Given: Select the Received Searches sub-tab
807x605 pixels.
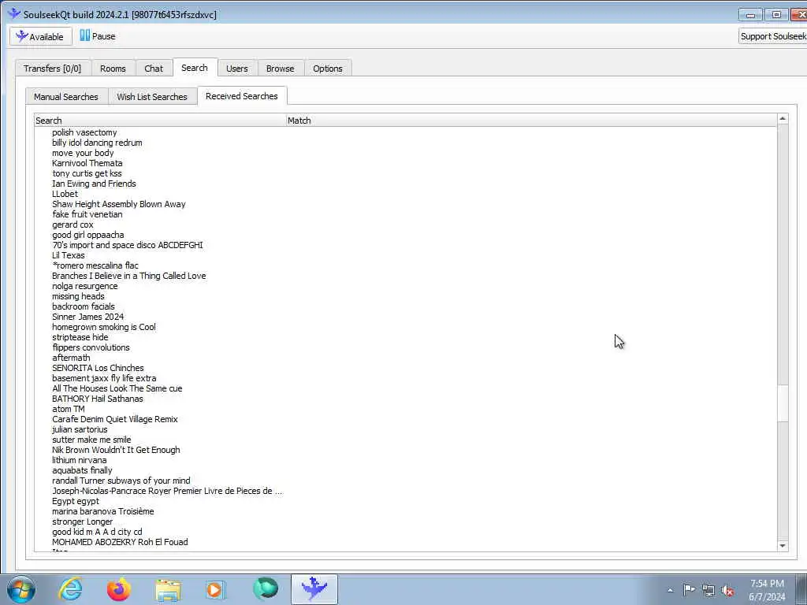Looking at the screenshot, I should click(x=242, y=96).
